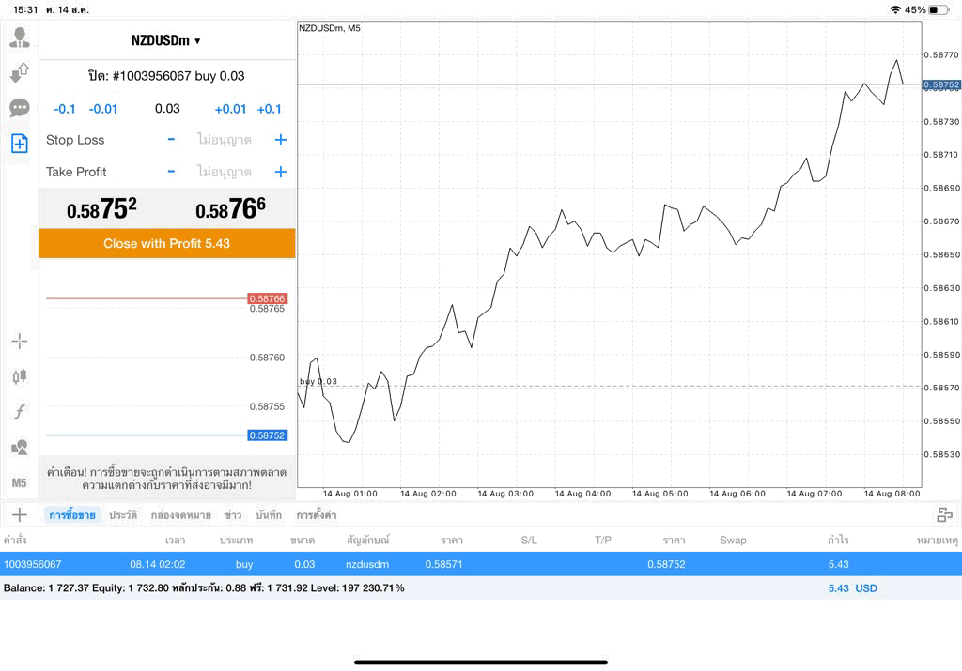
Task: Increase Stop Loss with plus button
Action: pos(280,140)
